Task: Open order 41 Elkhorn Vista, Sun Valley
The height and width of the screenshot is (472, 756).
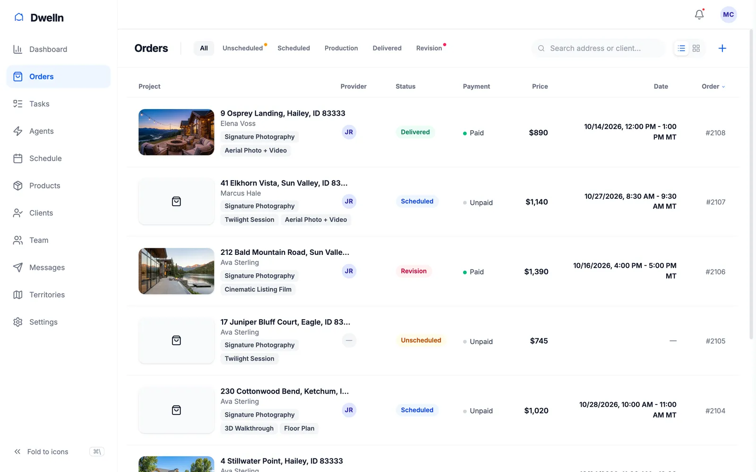Action: coord(284,183)
